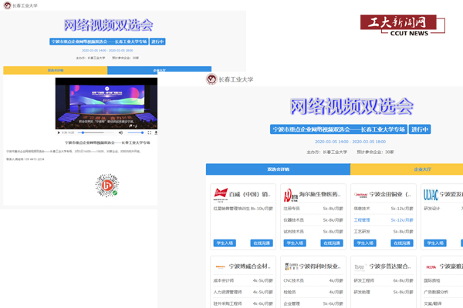Select the 成本会计师 job row
Image resolution: width=463 pixels, height=308 pixels.
tap(243, 280)
